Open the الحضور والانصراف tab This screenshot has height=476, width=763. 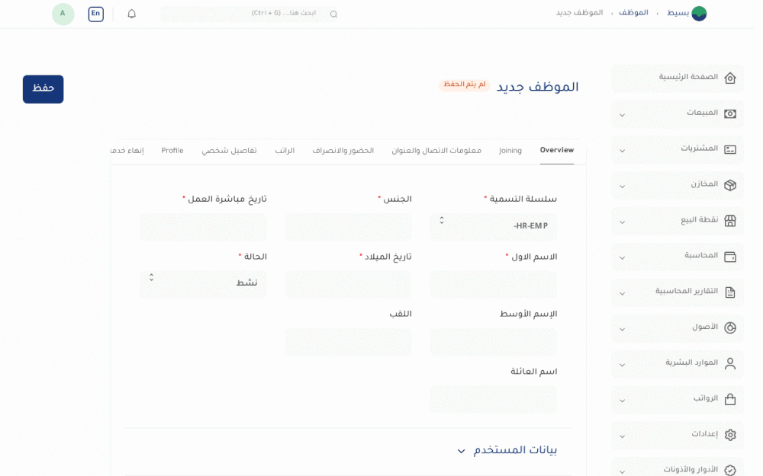(343, 151)
